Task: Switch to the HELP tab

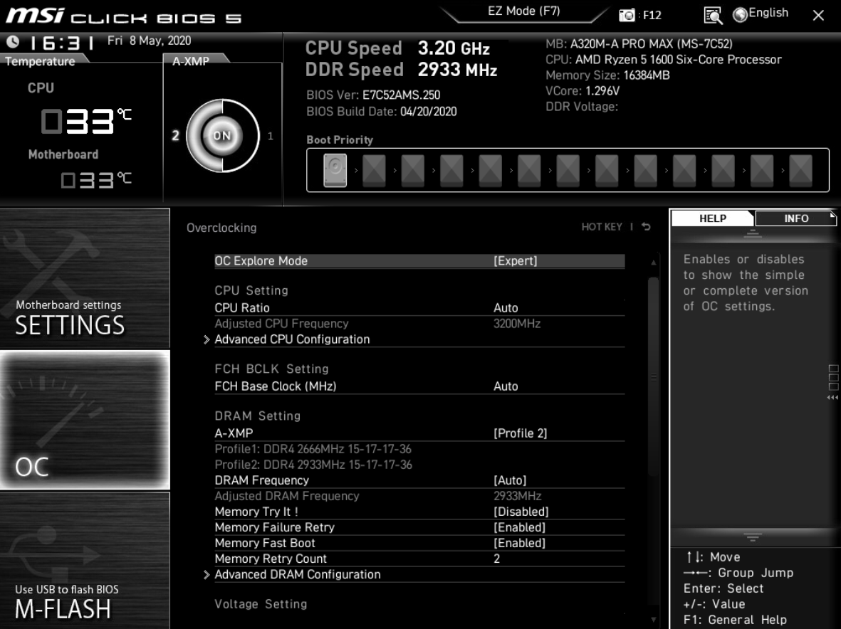Action: point(712,218)
